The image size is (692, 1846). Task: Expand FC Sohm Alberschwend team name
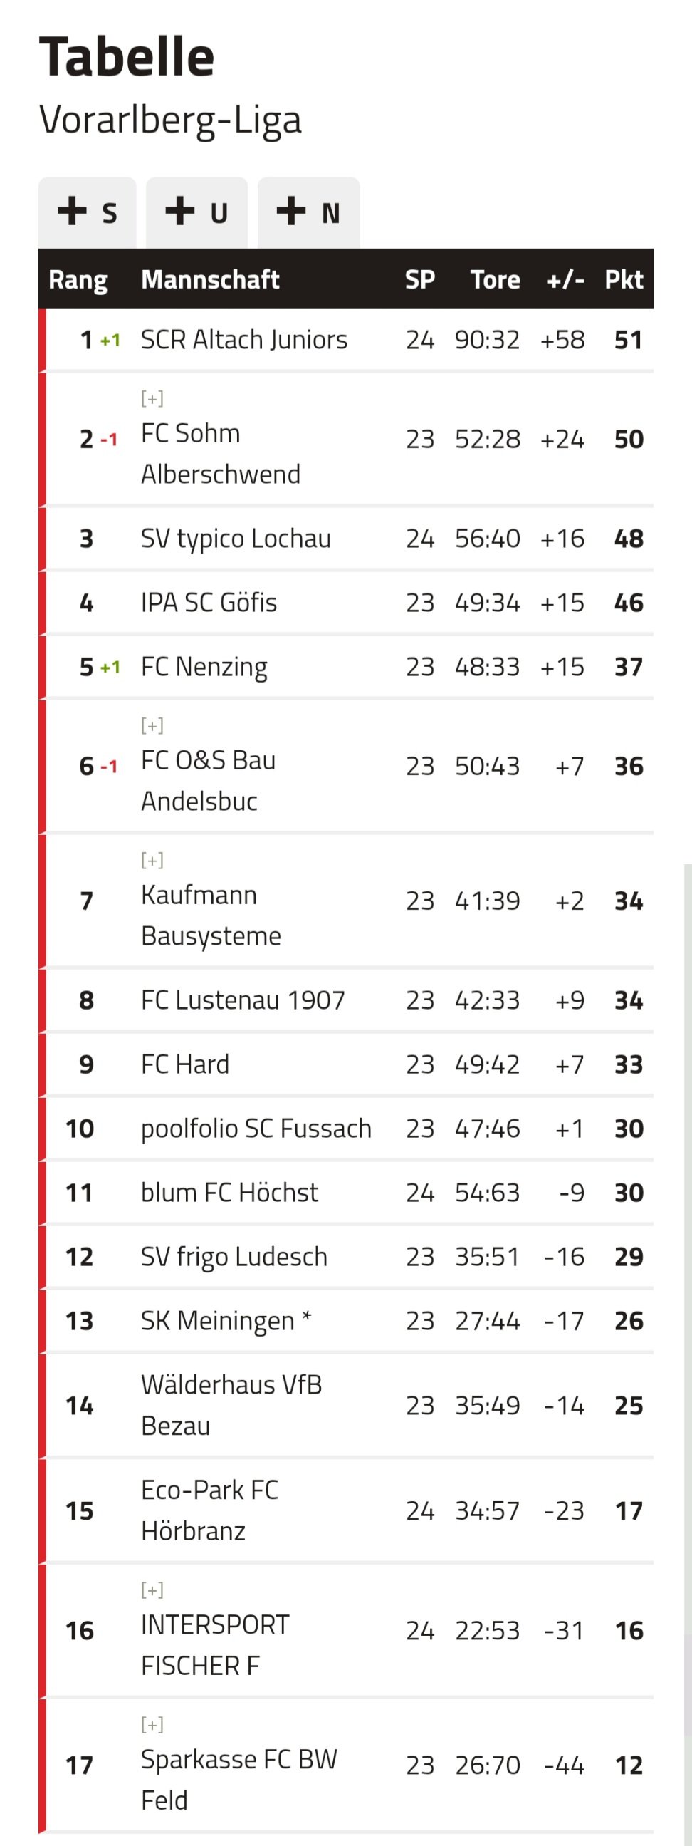[152, 398]
